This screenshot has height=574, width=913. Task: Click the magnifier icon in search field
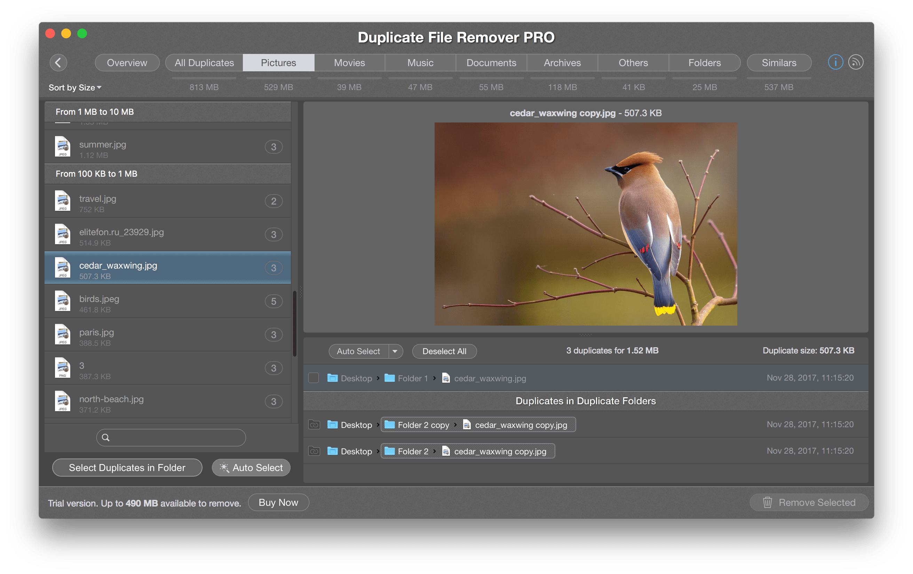click(106, 438)
